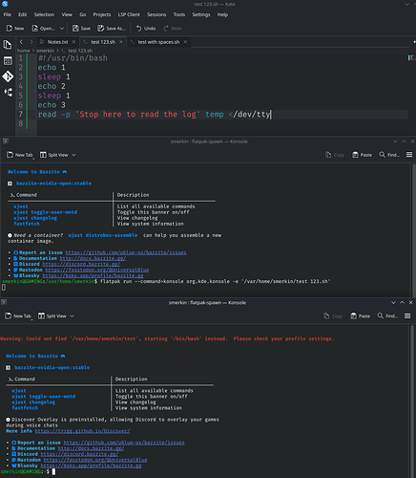Open fosstodon Mastodon link in upper Konsole

[x=97, y=270]
